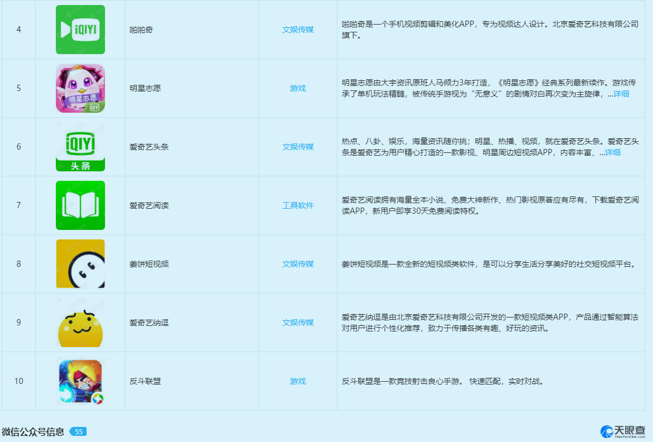Click the 爱奇艺阅读 book icon

80,205
